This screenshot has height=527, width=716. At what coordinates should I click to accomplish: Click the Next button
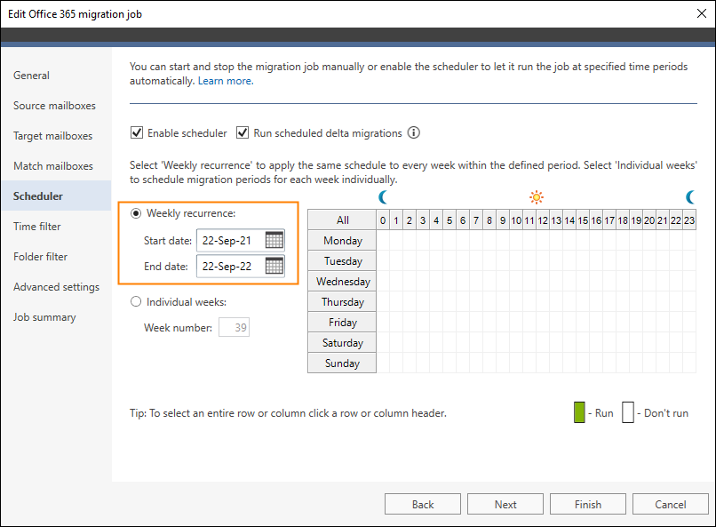coord(505,504)
